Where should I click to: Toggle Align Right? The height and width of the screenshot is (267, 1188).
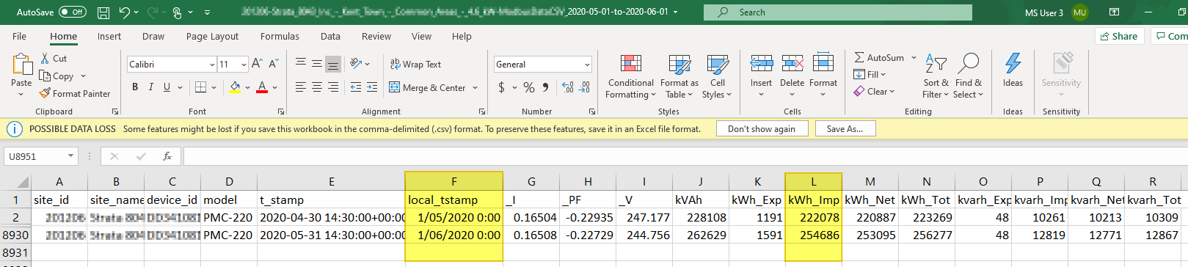coord(333,87)
